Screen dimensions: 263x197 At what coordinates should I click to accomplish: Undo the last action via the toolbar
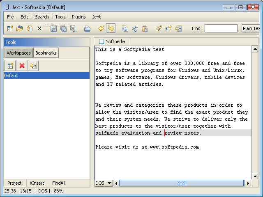pyautogui.click(x=102, y=28)
